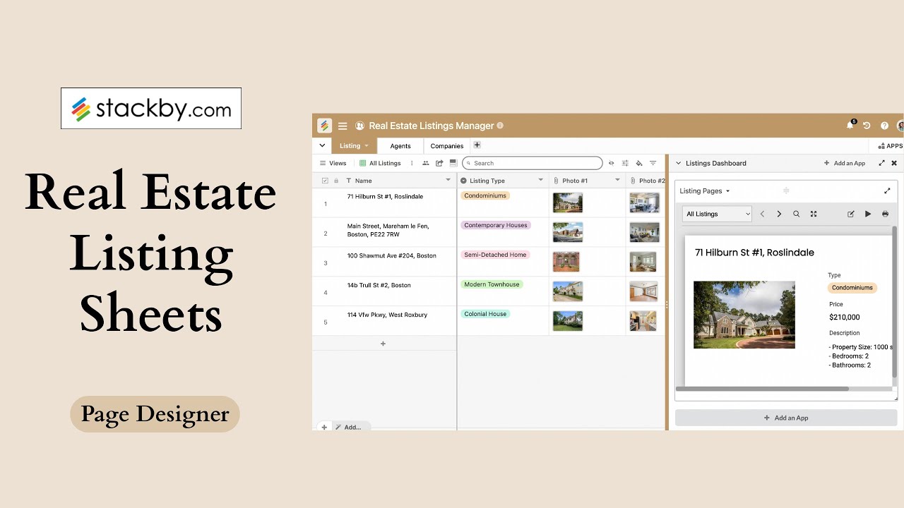This screenshot has width=904, height=508.
Task: Open the Photo #1 column dropdown
Action: [x=617, y=181]
